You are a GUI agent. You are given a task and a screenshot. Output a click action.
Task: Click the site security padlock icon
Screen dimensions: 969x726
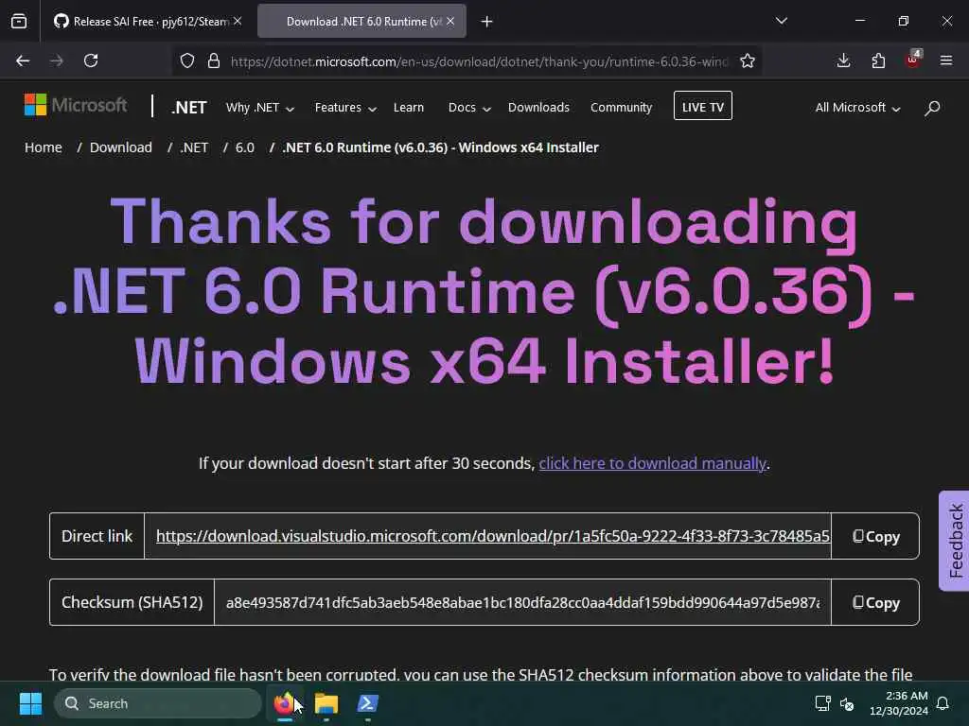point(214,60)
